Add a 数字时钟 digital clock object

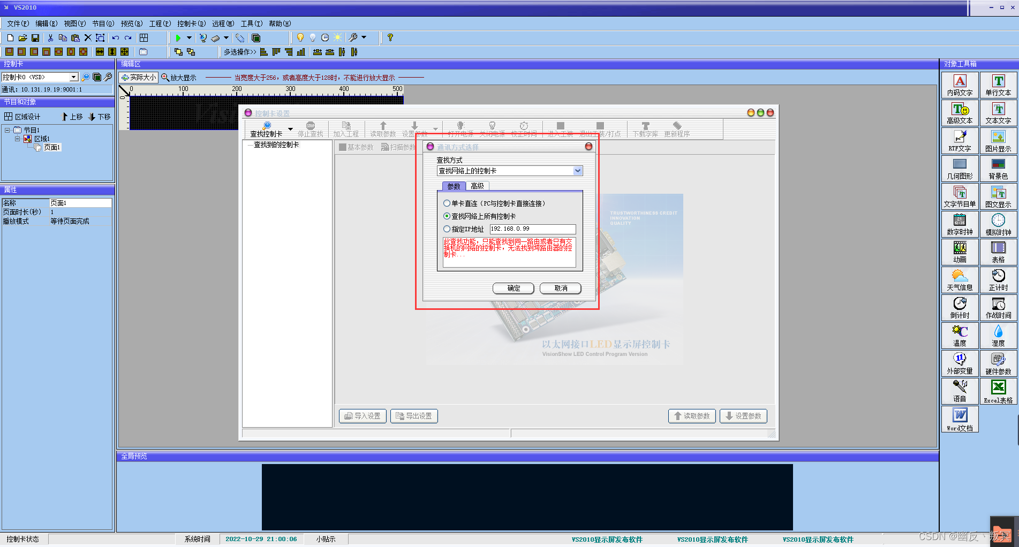coord(960,224)
